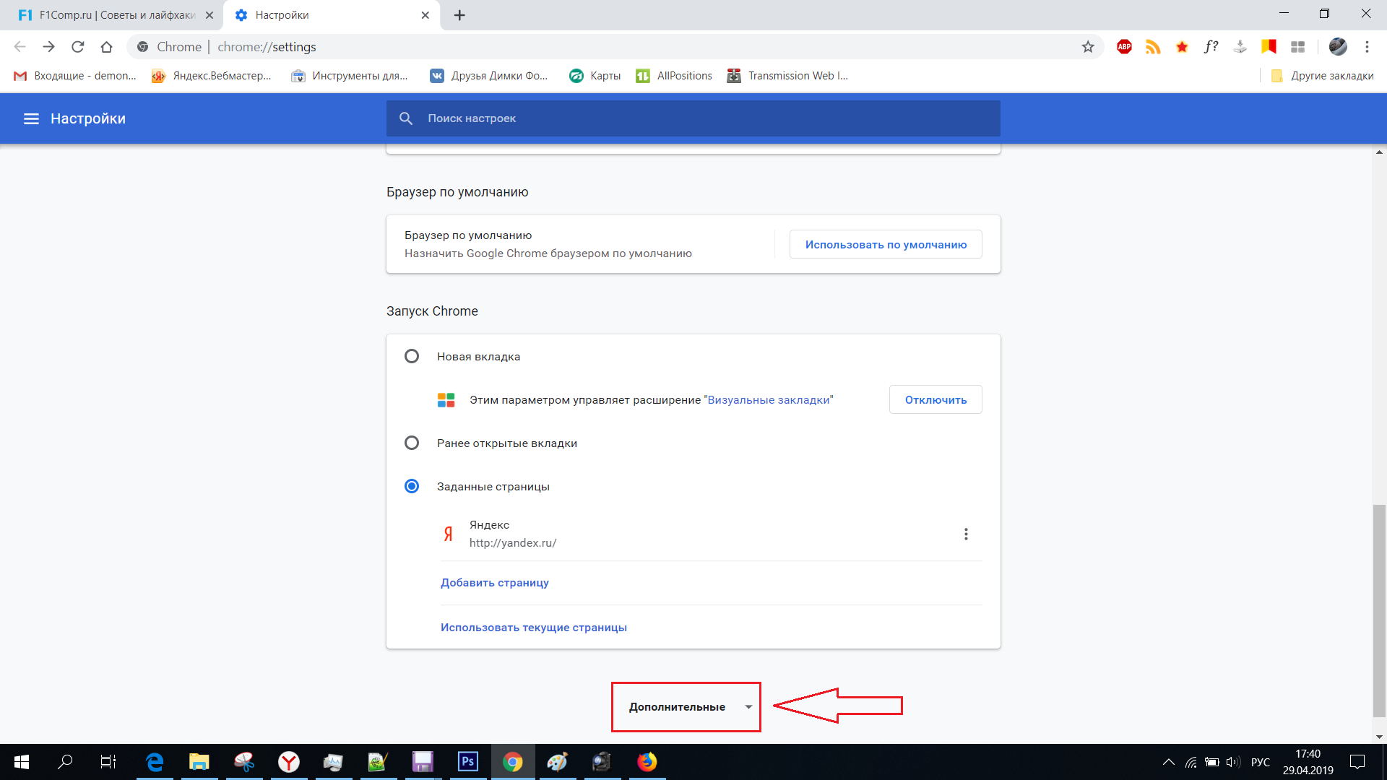Focus the Поиск настроек search field

(693, 118)
